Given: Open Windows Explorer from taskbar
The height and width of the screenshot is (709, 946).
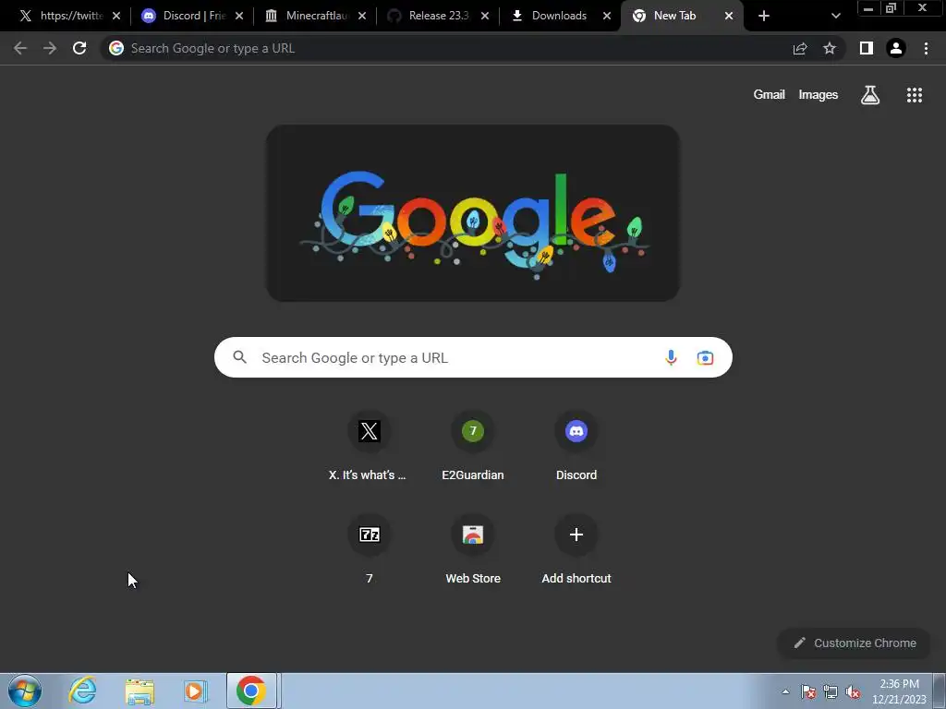Looking at the screenshot, I should pyautogui.click(x=139, y=691).
